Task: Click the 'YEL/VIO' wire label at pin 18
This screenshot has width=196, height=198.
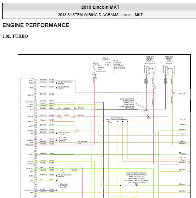Action: click(42, 120)
